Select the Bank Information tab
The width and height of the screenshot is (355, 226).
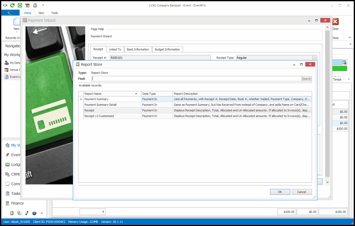pyautogui.click(x=138, y=49)
